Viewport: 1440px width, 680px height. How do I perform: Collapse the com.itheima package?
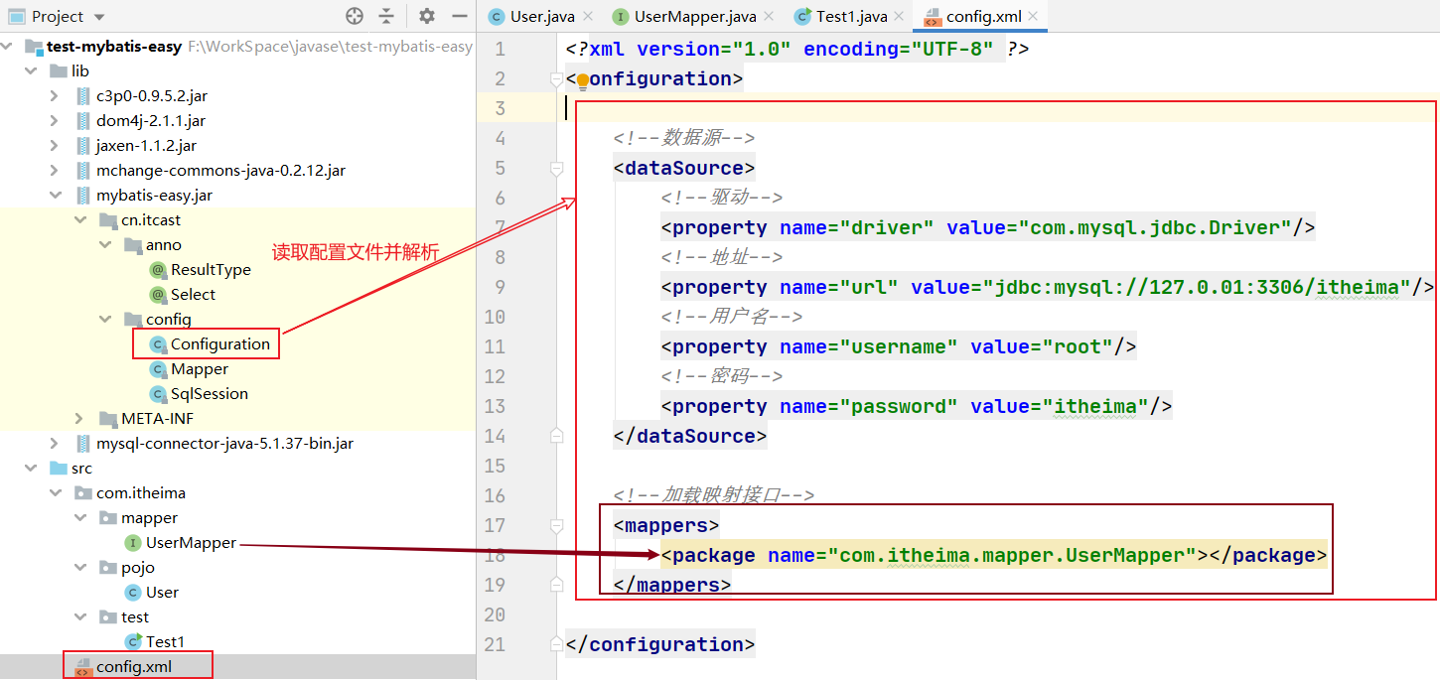click(x=55, y=492)
